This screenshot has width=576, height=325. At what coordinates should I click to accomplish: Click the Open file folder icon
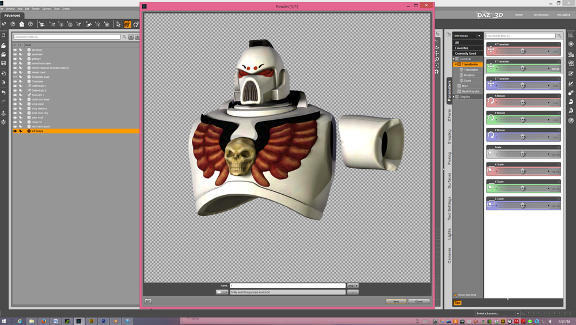tap(3, 46)
